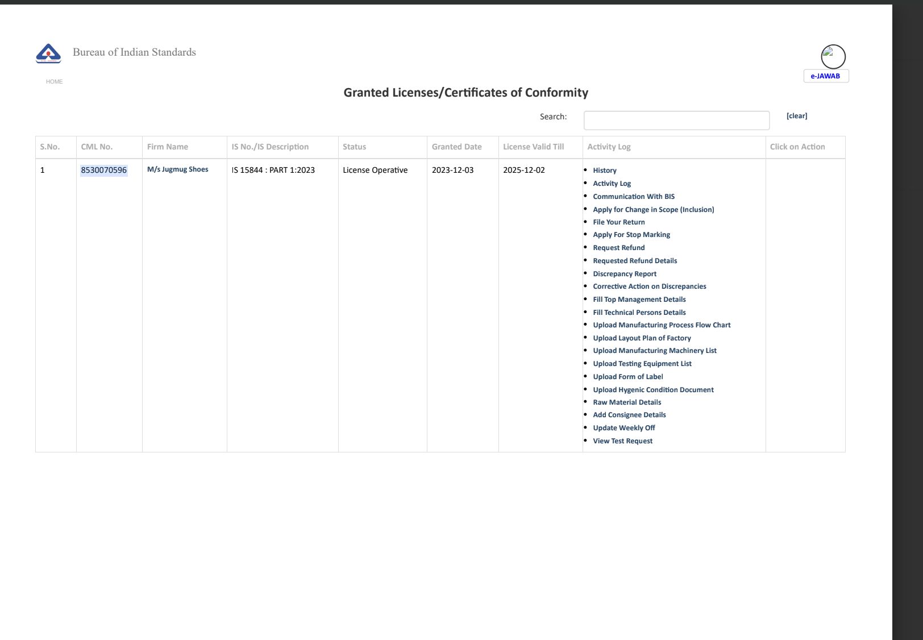
Task: Open the Activity Log list link
Action: [x=612, y=184]
